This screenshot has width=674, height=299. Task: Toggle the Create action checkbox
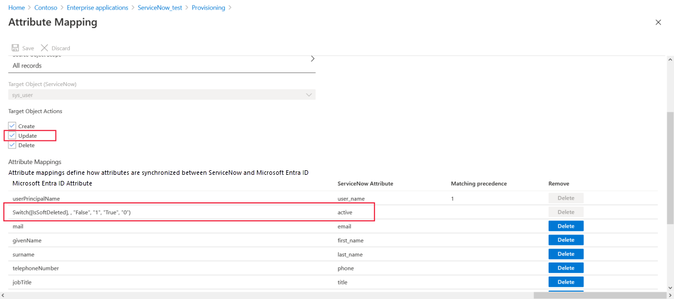(x=12, y=126)
